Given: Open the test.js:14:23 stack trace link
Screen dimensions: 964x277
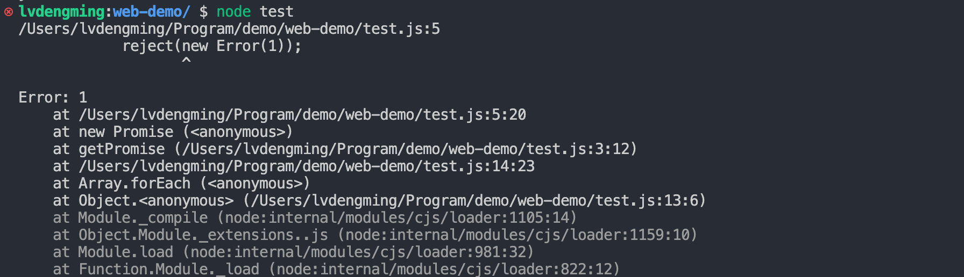Looking at the screenshot, I should (x=307, y=166).
